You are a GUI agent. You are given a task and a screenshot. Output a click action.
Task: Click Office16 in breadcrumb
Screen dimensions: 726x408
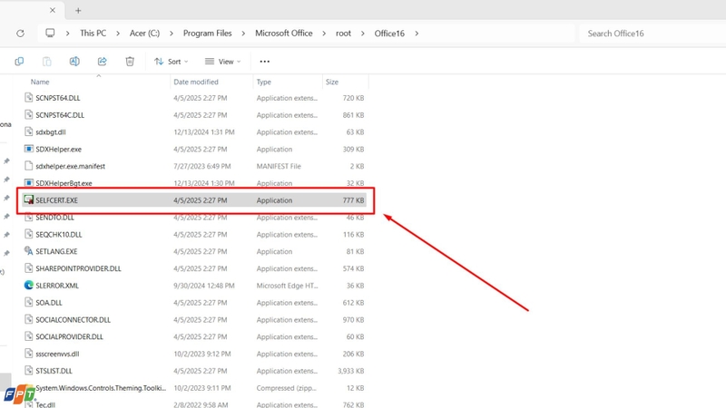point(389,34)
